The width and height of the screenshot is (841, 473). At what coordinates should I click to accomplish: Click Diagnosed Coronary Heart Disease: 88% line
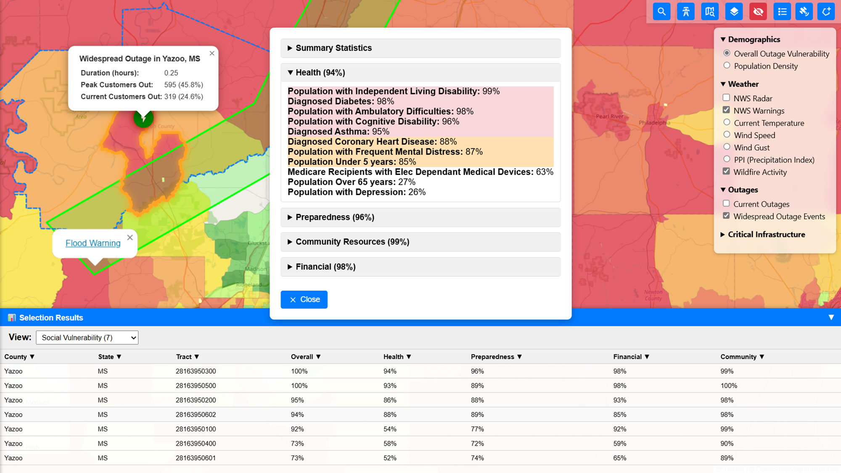tap(372, 142)
